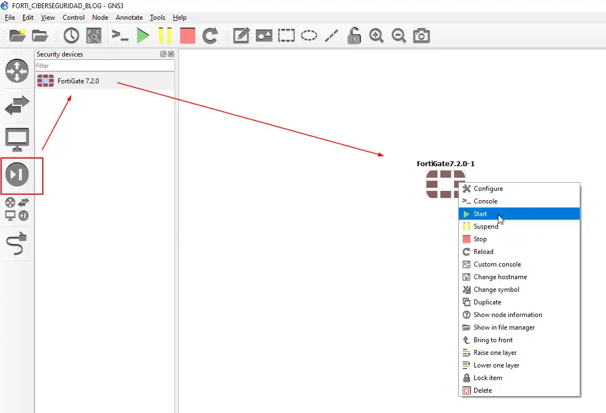Browse end devices monitor icon
The width and height of the screenshot is (606, 413).
click(16, 139)
